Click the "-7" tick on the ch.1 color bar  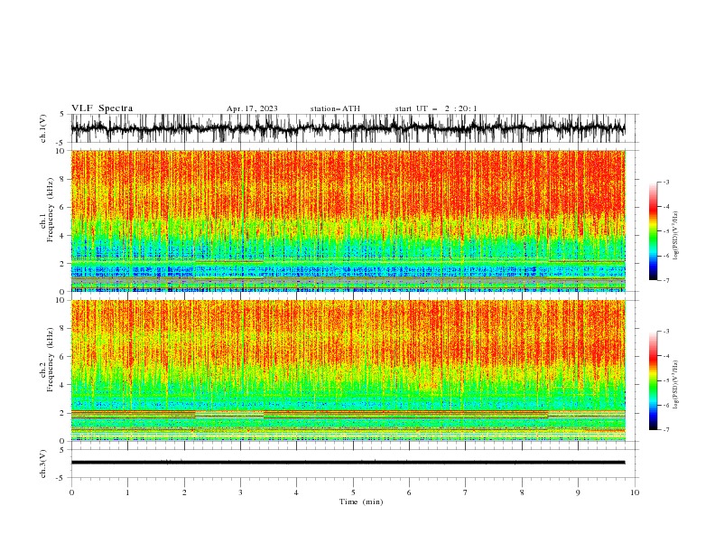tap(666, 280)
